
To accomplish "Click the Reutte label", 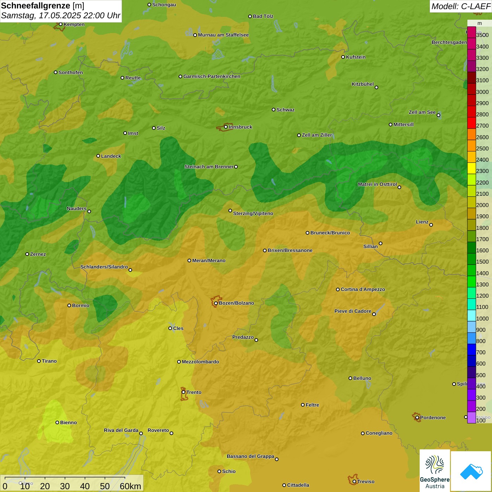I will (x=133, y=78).
